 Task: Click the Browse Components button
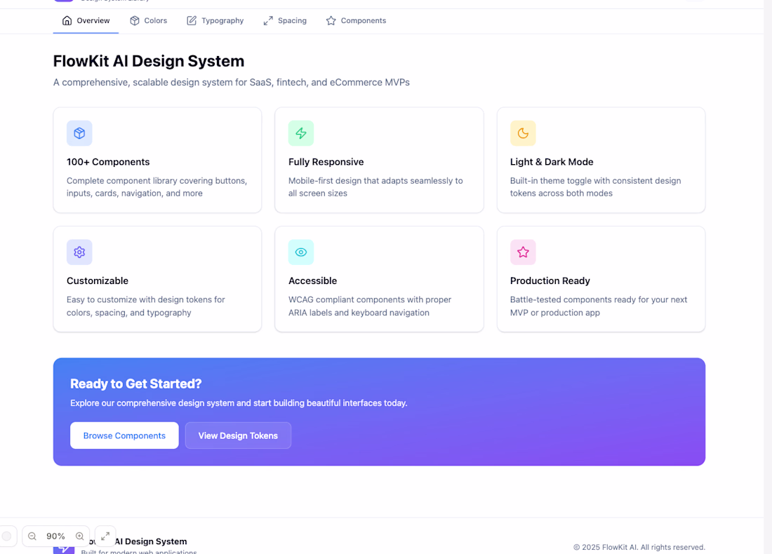(124, 435)
